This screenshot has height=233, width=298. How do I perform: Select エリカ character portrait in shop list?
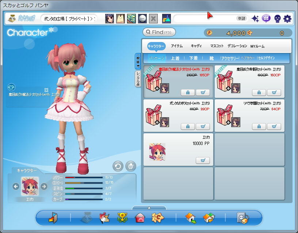(157, 152)
